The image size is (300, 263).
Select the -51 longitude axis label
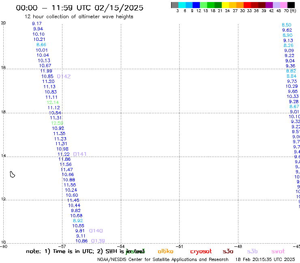coord(179,246)
